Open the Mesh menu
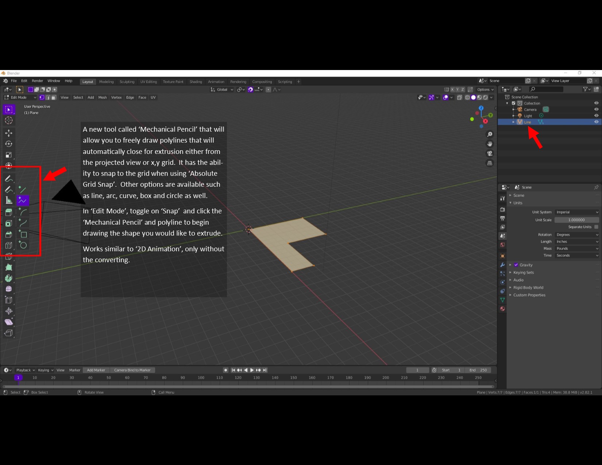The width and height of the screenshot is (602, 465). (103, 98)
